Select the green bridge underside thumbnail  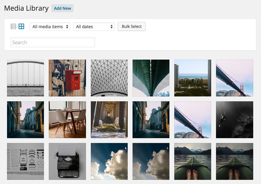(151, 78)
